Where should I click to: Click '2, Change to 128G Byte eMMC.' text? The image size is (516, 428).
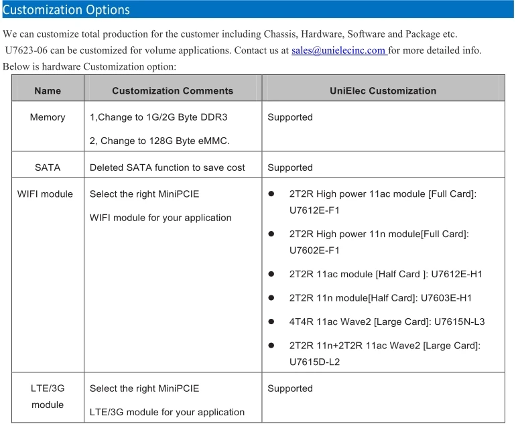click(x=159, y=141)
